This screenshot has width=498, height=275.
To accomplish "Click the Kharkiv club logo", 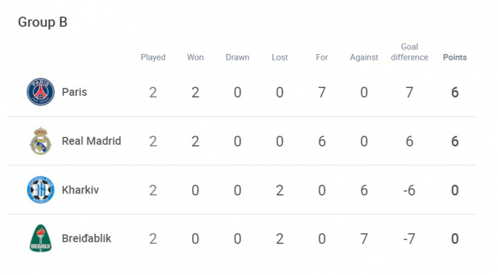I will [x=41, y=190].
